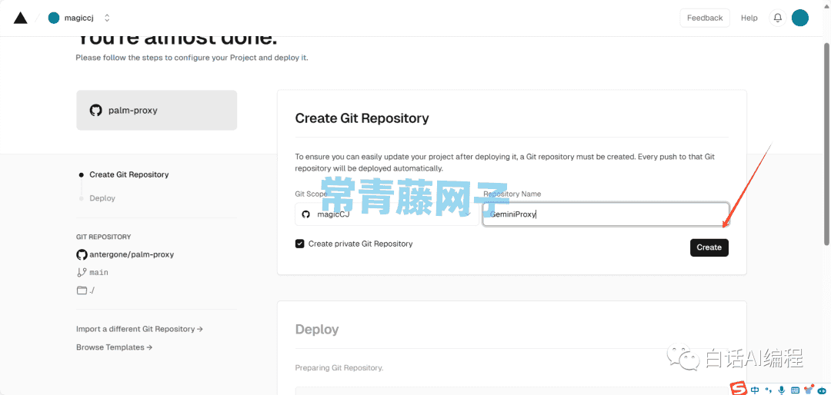This screenshot has height=395, width=831.
Task: Open the Browse Templates link
Action: click(x=114, y=347)
